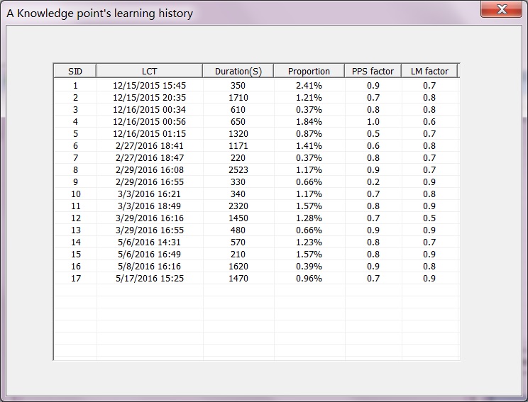Click the LM factor column header
The width and height of the screenshot is (528, 402).
[429, 71]
